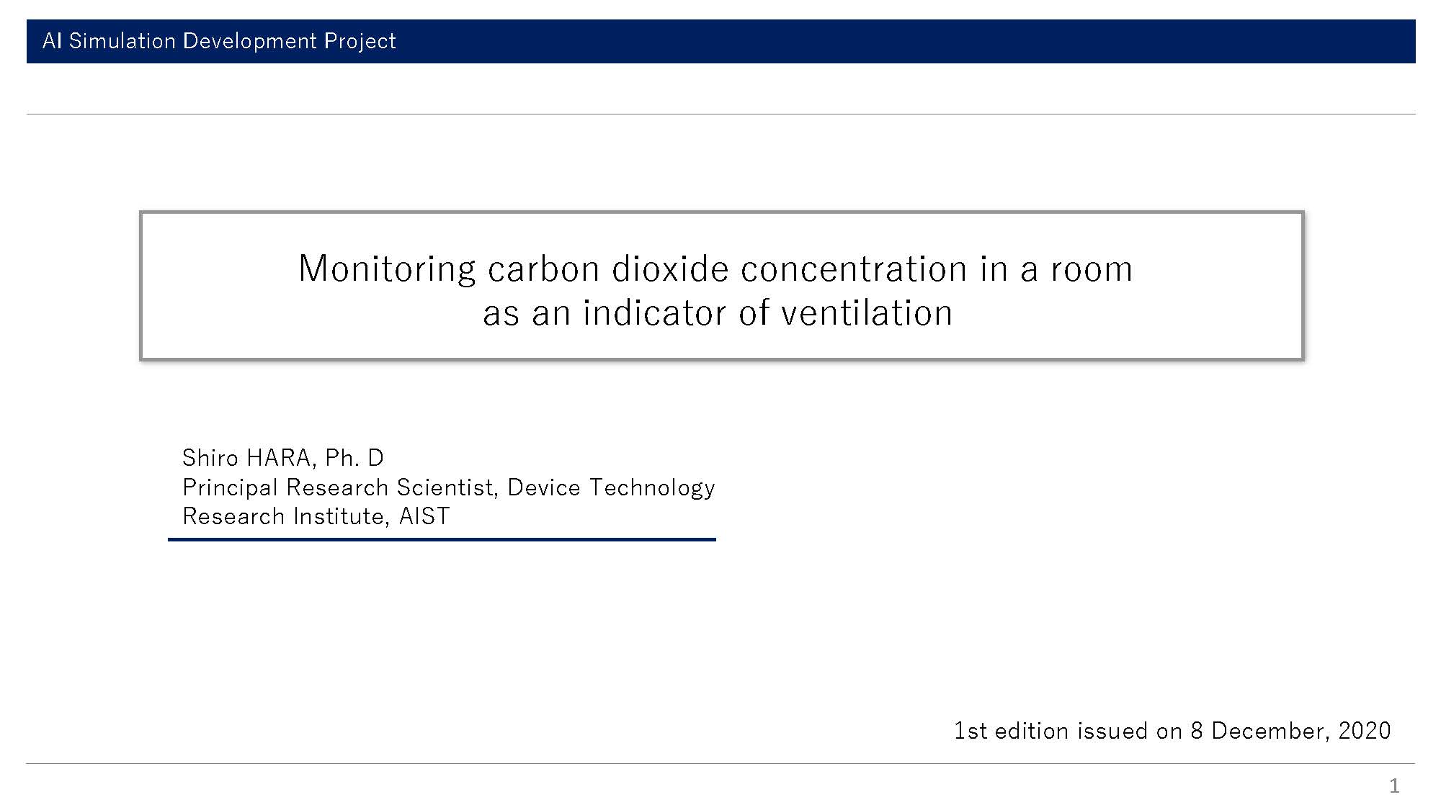Click the gray horizontal rule under the header

coord(720,114)
